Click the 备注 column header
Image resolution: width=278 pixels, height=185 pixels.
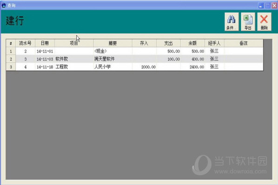tap(244, 43)
